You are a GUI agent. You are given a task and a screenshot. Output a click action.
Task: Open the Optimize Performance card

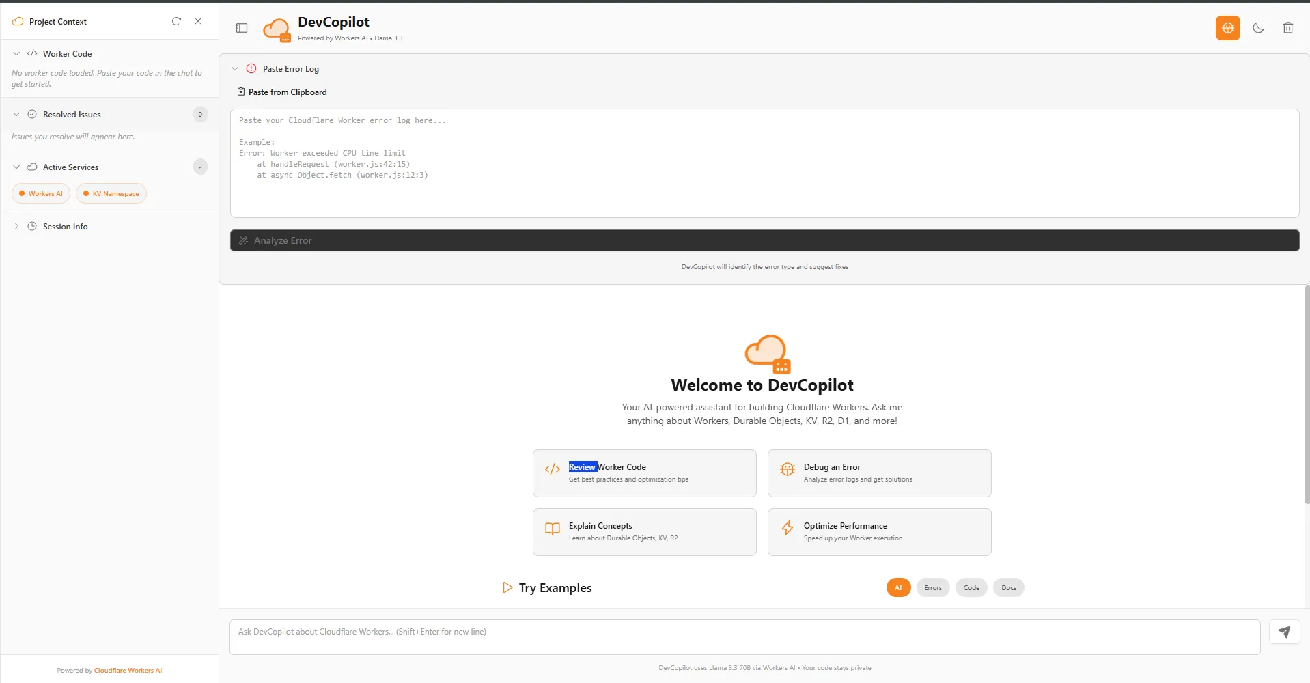(879, 531)
